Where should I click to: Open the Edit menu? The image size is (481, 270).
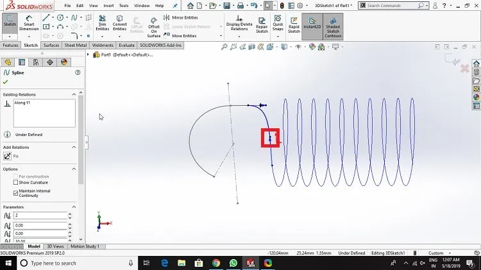(x=80, y=6)
